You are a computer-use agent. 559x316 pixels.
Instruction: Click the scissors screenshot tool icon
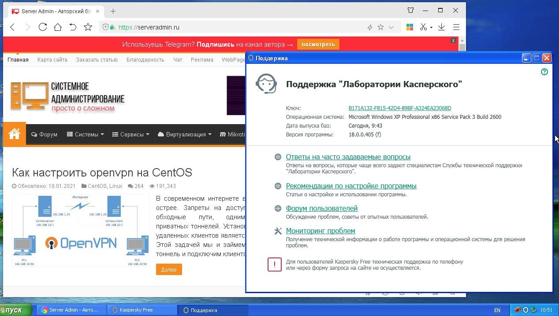click(x=424, y=27)
